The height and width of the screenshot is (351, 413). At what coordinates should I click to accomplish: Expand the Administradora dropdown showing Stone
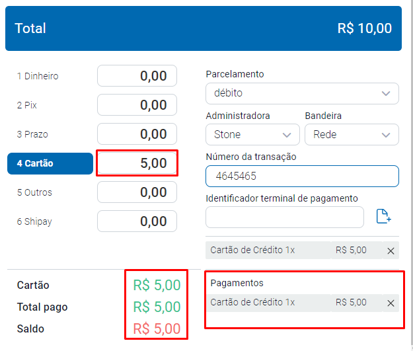click(252, 134)
